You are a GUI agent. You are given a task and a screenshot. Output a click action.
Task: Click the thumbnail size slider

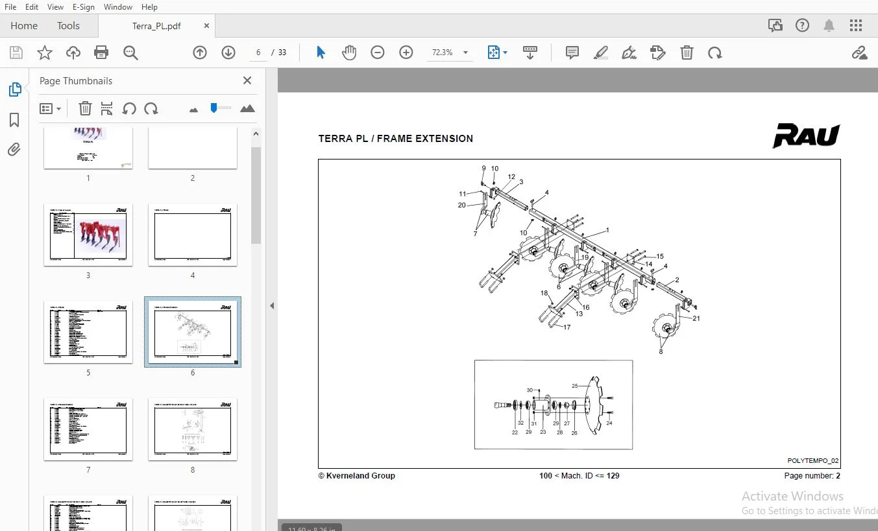(x=220, y=108)
